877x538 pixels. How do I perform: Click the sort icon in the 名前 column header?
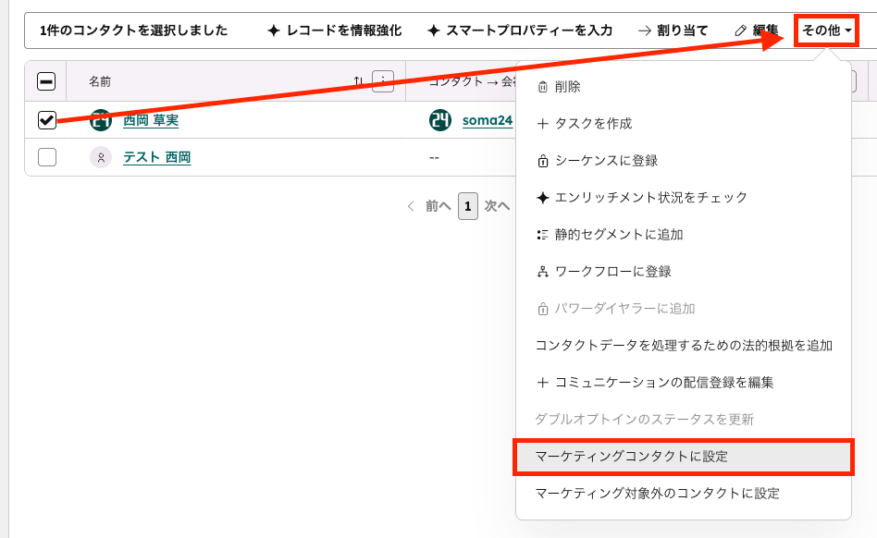point(360,81)
